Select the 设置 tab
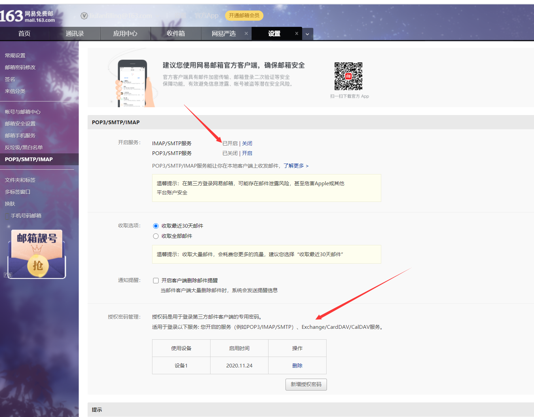 coord(274,33)
